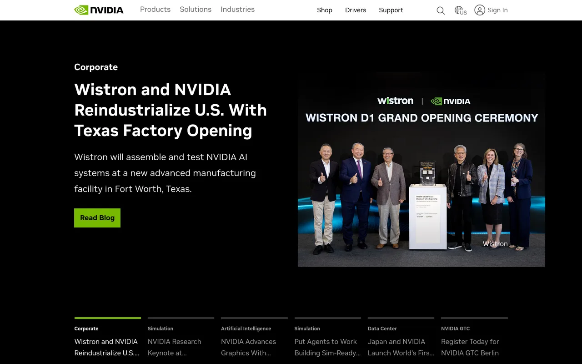Open the US region globe selector
The height and width of the screenshot is (364, 582).
tap(461, 10)
